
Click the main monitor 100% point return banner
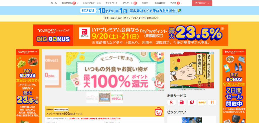tap(115, 72)
